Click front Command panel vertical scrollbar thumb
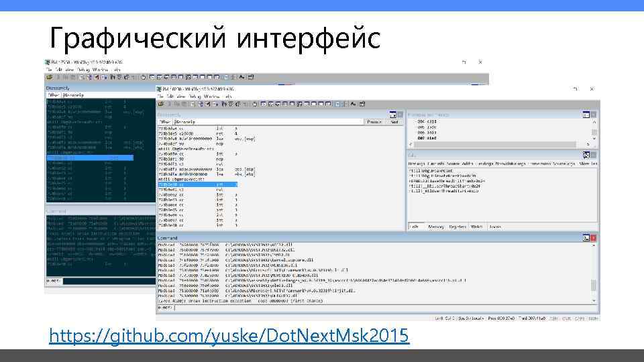The width and height of the screenshot is (644, 362). (x=594, y=286)
